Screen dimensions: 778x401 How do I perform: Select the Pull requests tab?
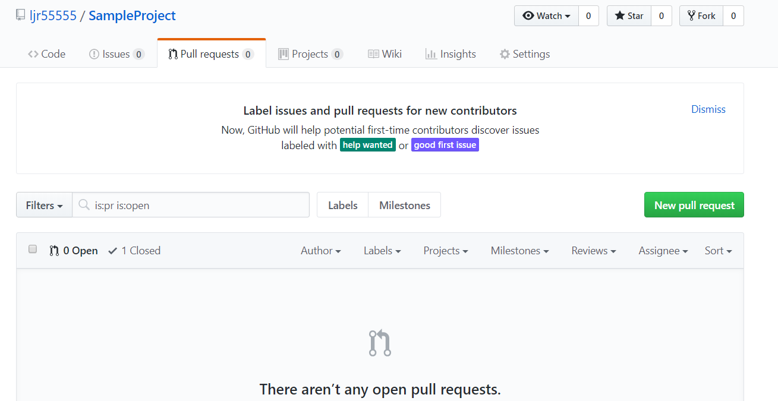pyautogui.click(x=212, y=54)
